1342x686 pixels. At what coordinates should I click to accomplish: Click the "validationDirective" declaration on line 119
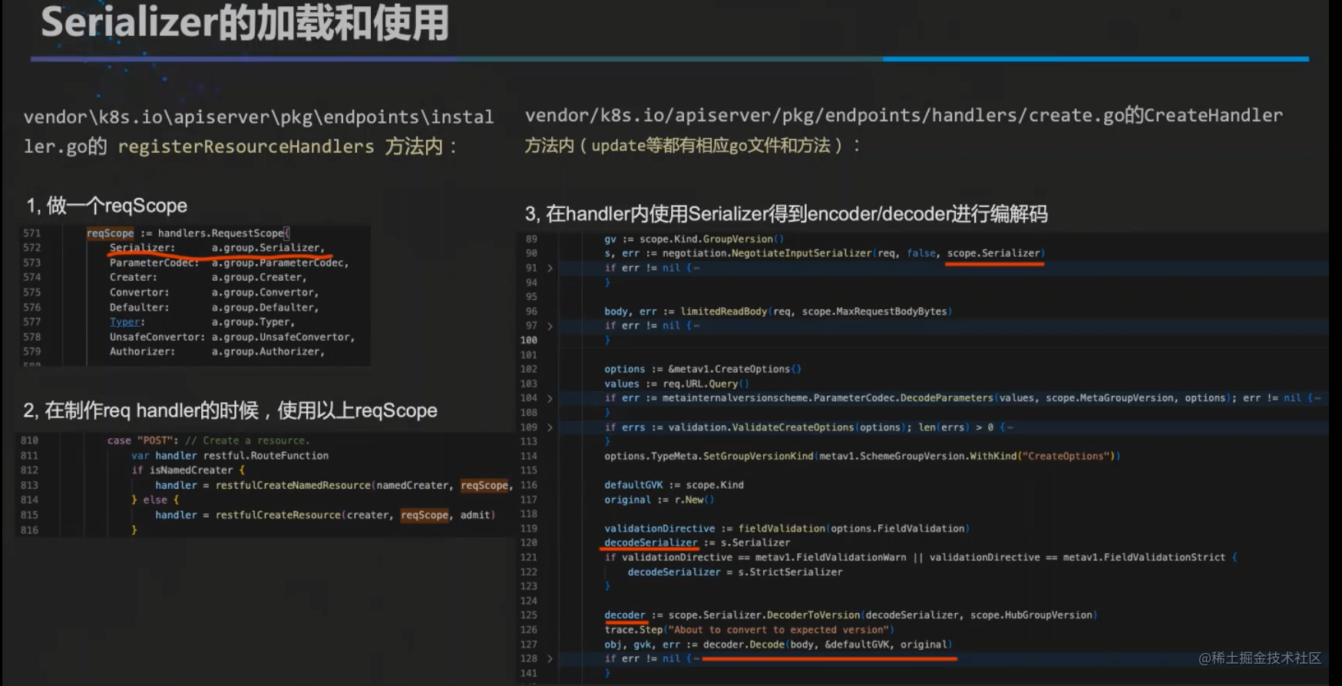coord(659,529)
